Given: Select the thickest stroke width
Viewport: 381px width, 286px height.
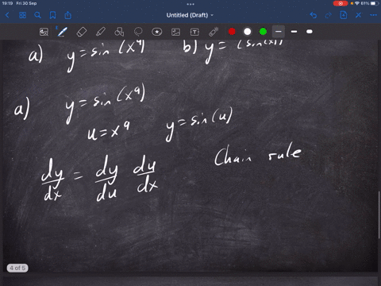Looking at the screenshot, I should coord(310,32).
